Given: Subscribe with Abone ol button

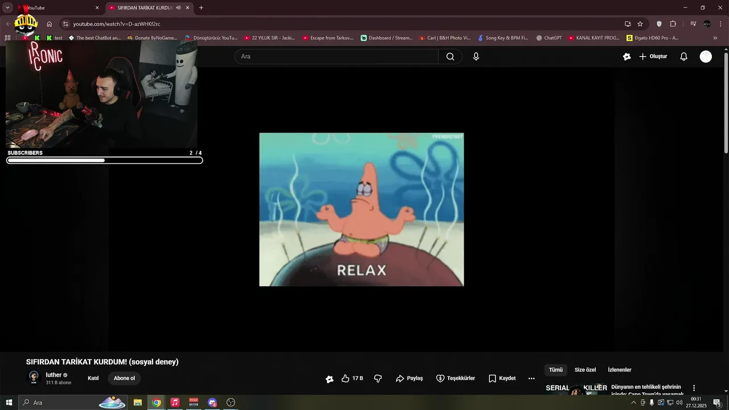Looking at the screenshot, I should click(x=124, y=378).
